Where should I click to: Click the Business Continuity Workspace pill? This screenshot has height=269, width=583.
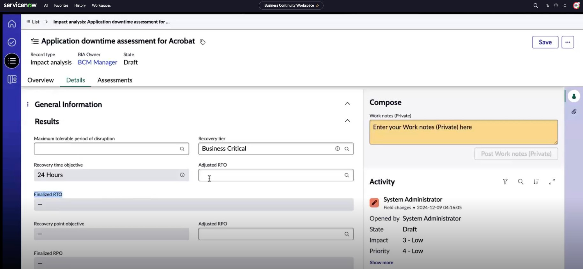pos(291,5)
